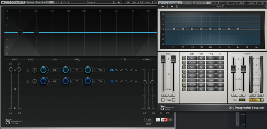
Task: Select low-cut slope type for band 2
Action: tap(131, 81)
